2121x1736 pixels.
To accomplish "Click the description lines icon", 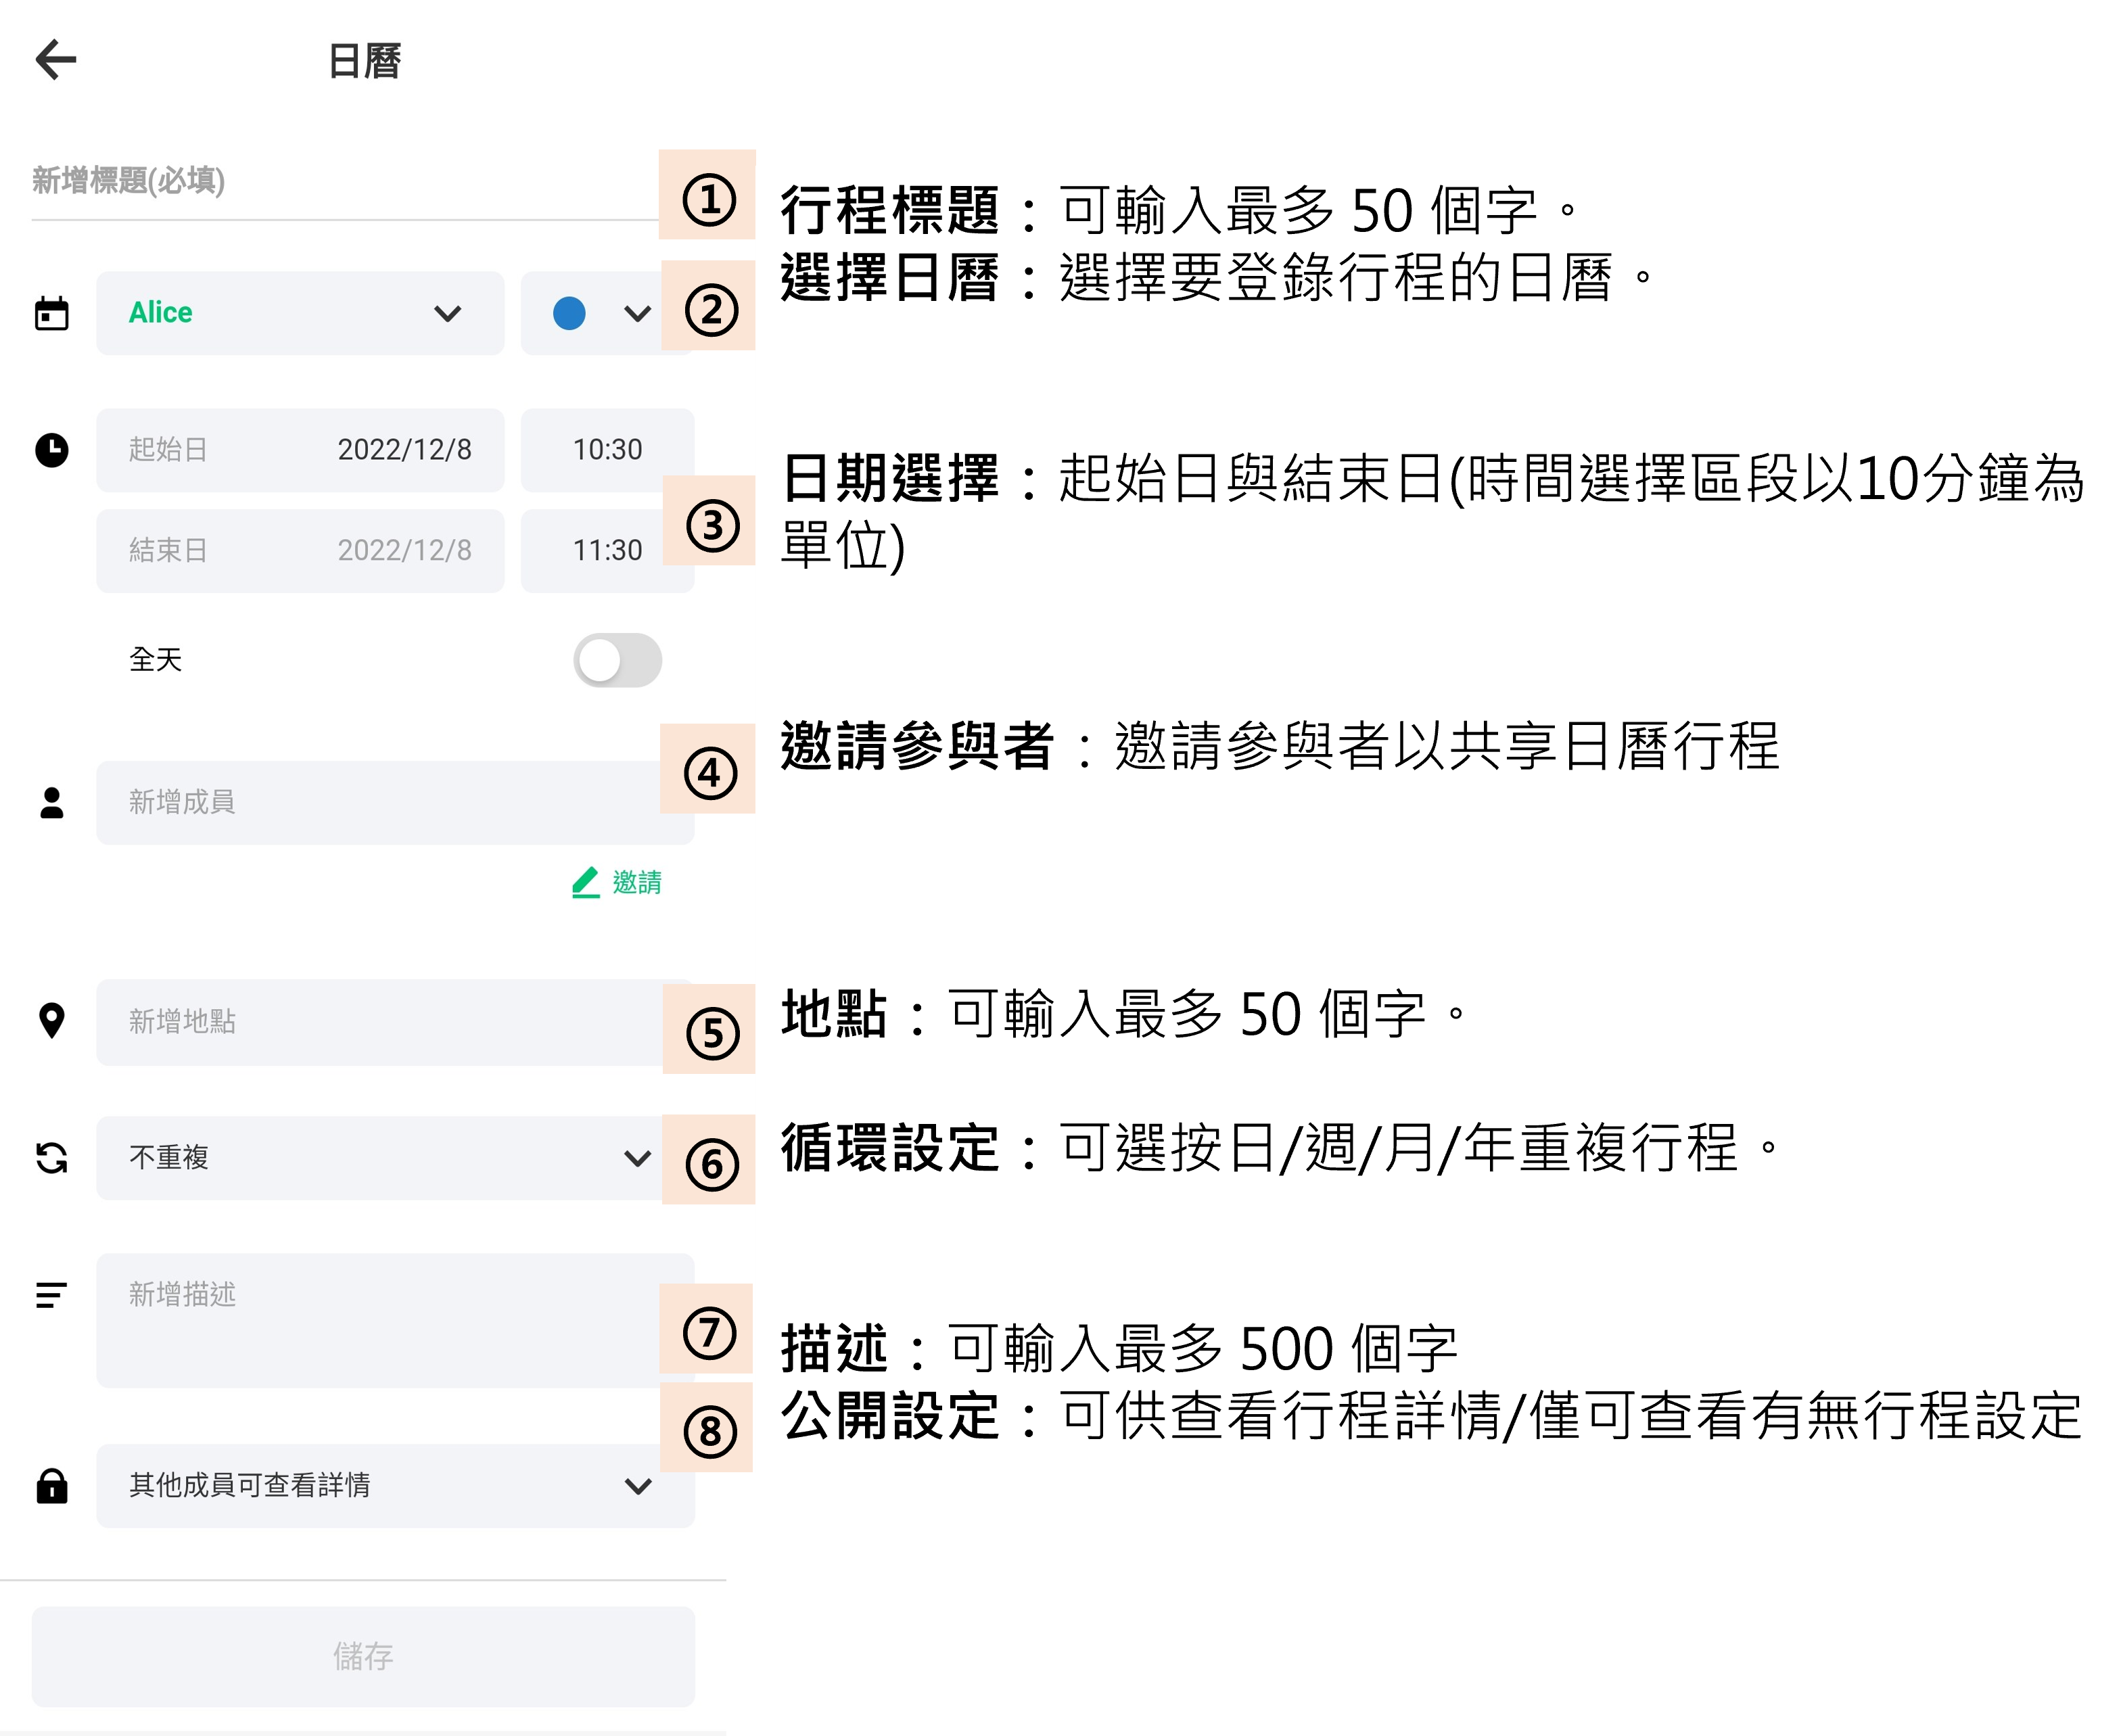I will [x=52, y=1295].
